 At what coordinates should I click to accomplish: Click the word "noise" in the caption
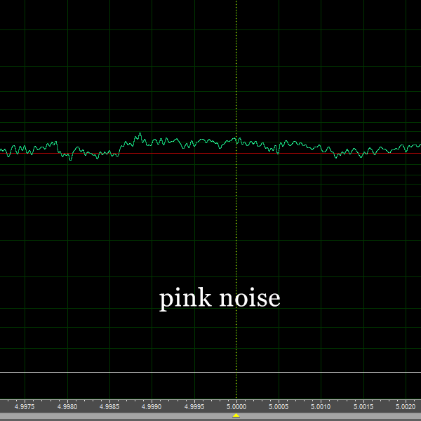[x=250, y=299]
